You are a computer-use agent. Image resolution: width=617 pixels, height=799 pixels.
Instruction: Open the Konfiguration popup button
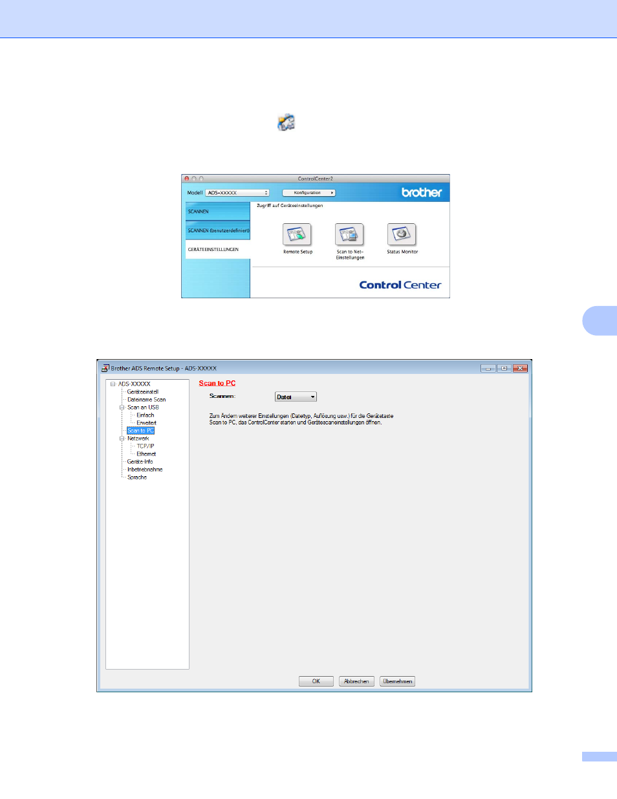click(x=309, y=193)
